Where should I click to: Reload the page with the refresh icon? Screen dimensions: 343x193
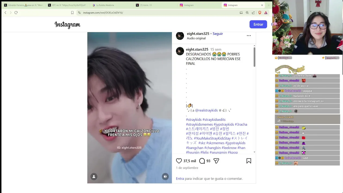(x=16, y=13)
